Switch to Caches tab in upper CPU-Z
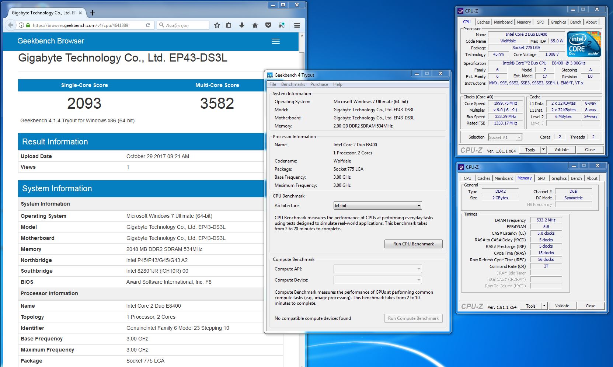 coord(483,22)
